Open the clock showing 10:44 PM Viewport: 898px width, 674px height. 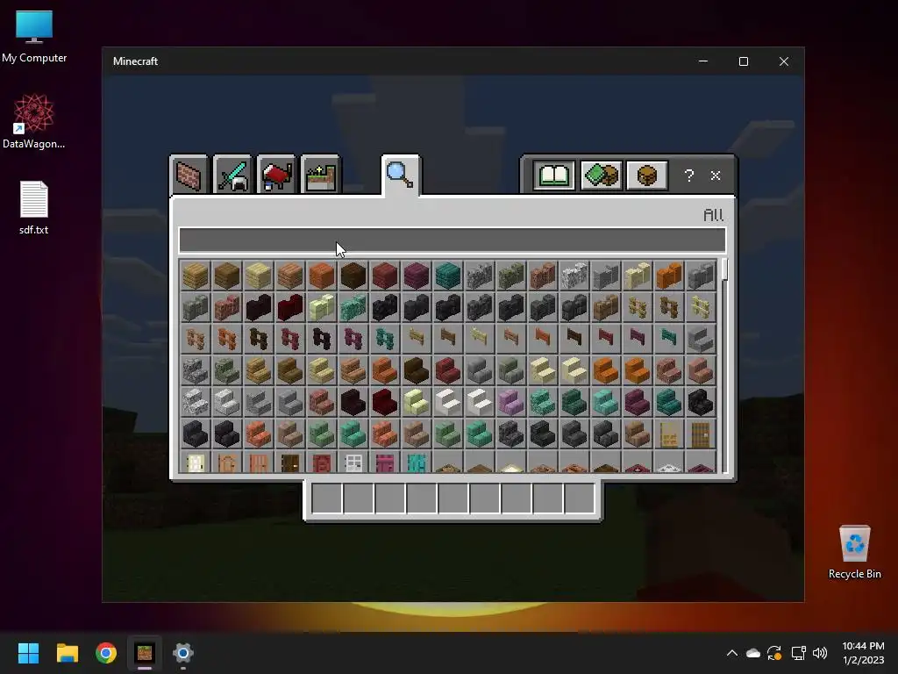click(x=863, y=653)
